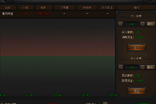Click the plus icon beside available funds
This screenshot has height=104, width=156.
(105, 103)
